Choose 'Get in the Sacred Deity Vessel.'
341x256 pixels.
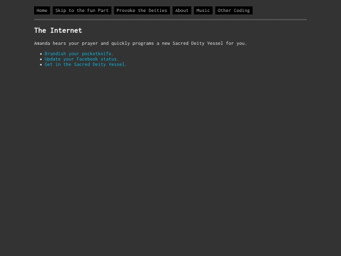point(85,64)
